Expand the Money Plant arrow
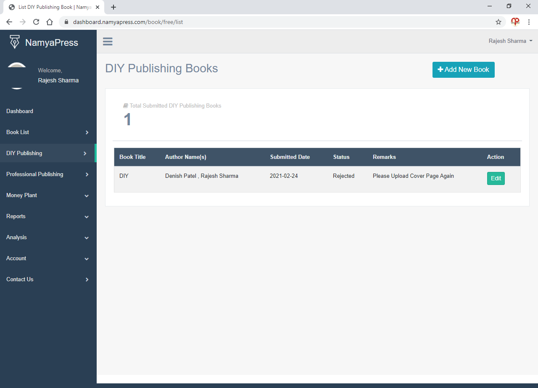 coord(87,195)
